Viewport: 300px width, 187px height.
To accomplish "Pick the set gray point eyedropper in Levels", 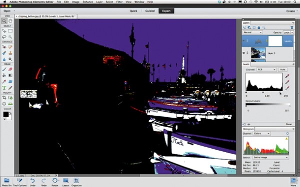I will (x=287, y=82).
